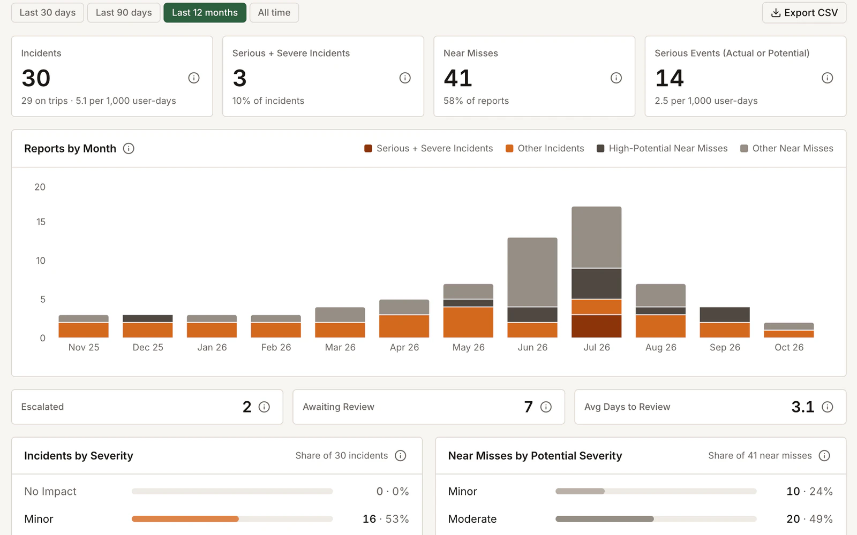Image resolution: width=857 pixels, height=535 pixels.
Task: Open info icon on Incidents card
Action: click(194, 78)
